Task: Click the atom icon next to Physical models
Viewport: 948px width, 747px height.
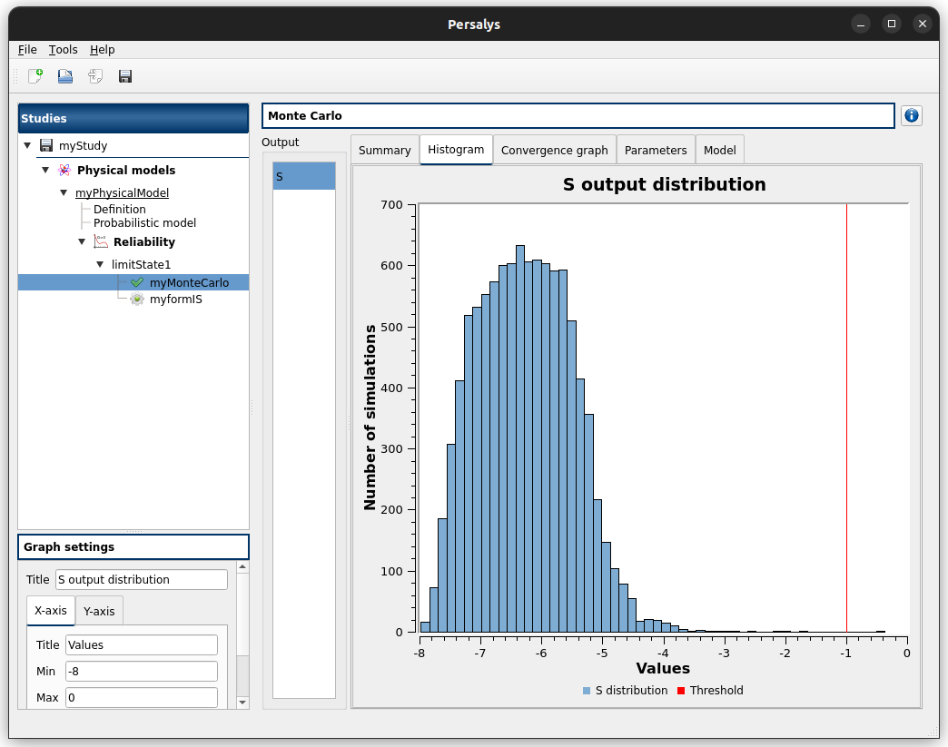Action: (64, 171)
